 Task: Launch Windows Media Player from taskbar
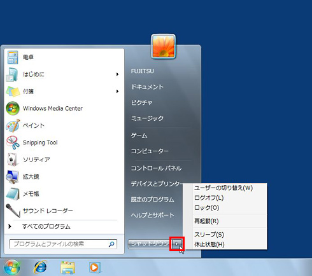click(x=95, y=267)
